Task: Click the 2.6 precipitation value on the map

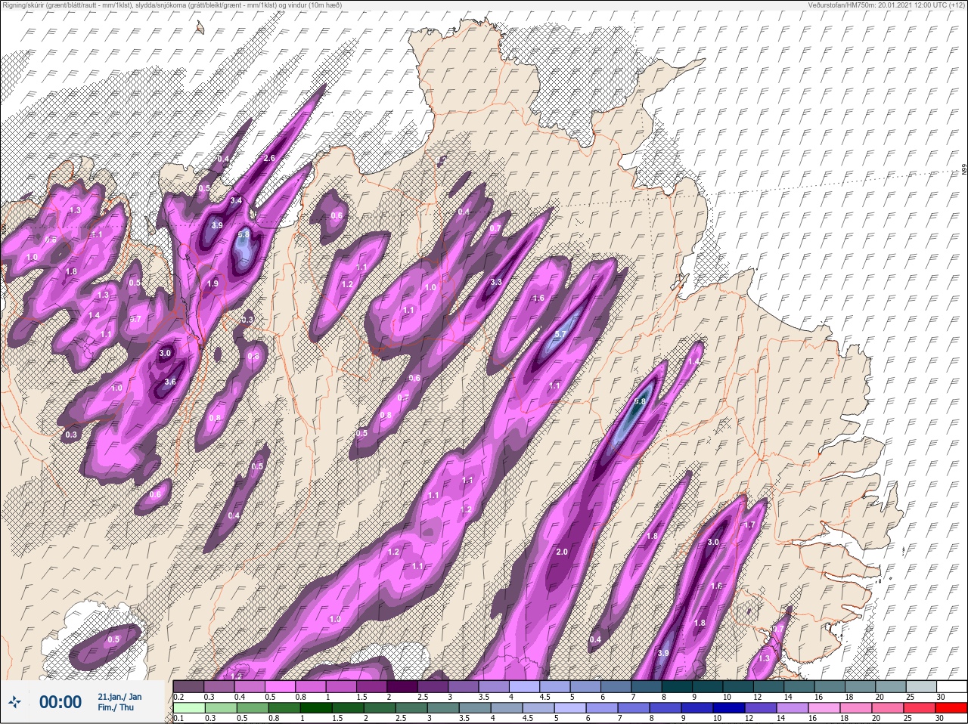Action: 268,158
